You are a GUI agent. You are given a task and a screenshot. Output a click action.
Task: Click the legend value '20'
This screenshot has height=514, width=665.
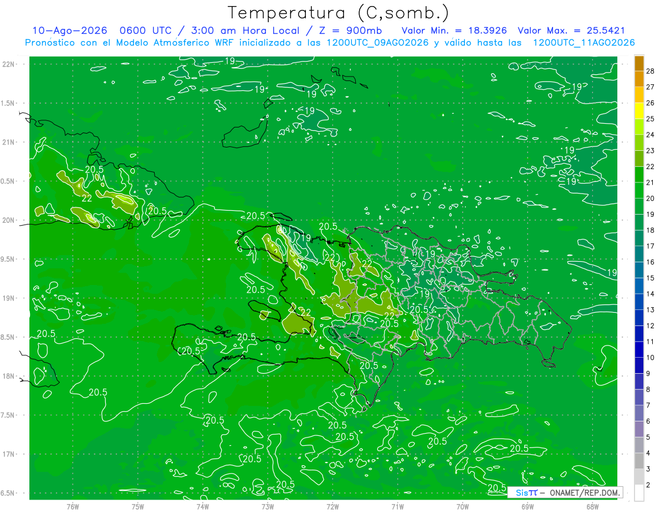pos(651,198)
